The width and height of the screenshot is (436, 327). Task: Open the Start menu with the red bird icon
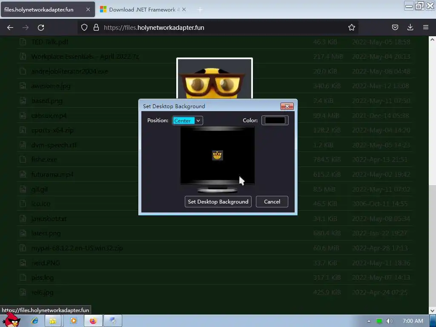click(x=11, y=320)
